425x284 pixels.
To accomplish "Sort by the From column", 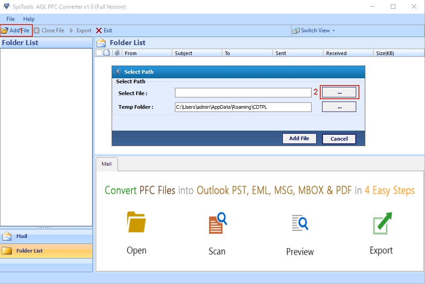I will click(x=147, y=53).
